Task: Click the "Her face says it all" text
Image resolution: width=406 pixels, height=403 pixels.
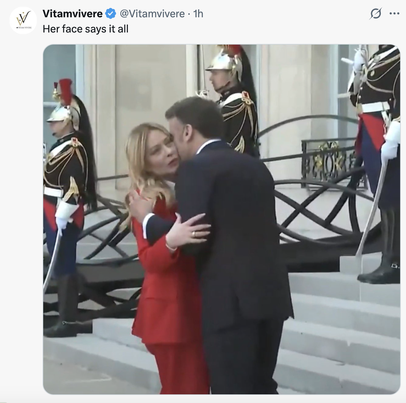Action: (85, 29)
